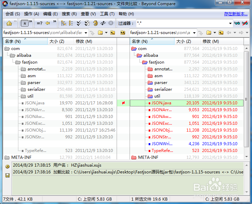Toggle the suppress filters crossed-glasses icon
252x204 pixels.
click(x=245, y=23)
